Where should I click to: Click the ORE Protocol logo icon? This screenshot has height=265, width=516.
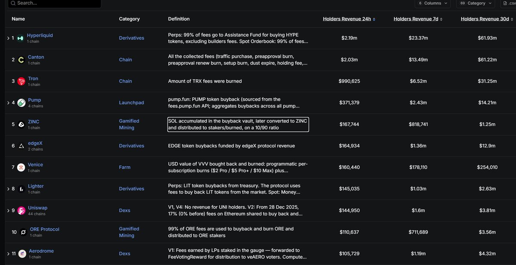pos(22,232)
